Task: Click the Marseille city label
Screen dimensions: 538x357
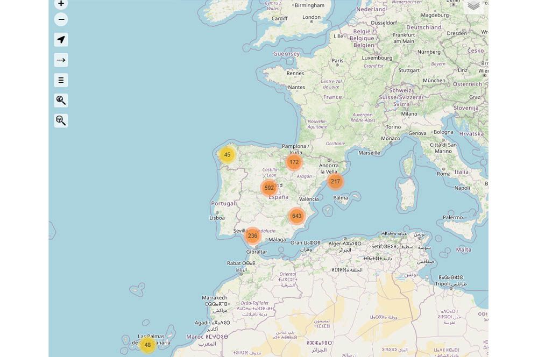Action: point(369,153)
